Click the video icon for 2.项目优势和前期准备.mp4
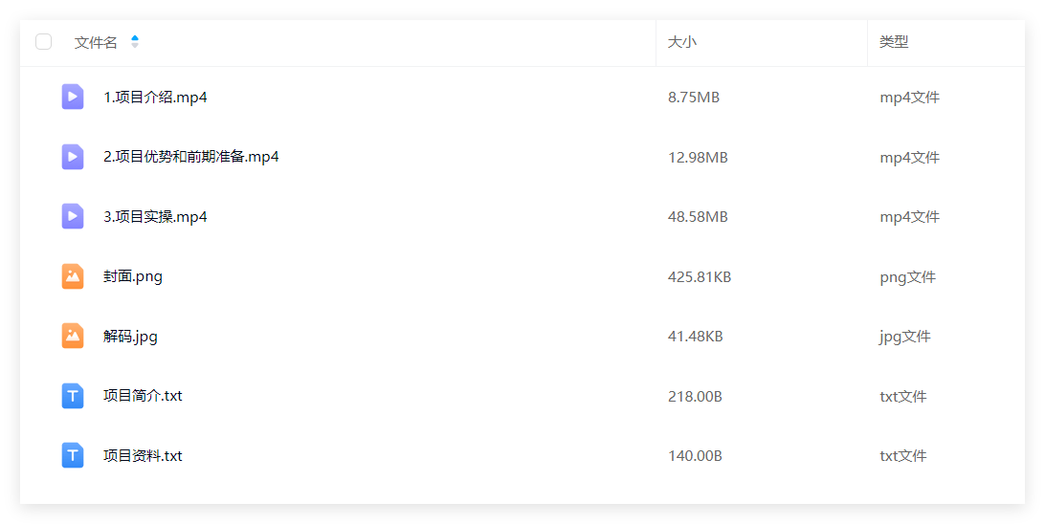This screenshot has width=1045, height=524. [x=73, y=157]
